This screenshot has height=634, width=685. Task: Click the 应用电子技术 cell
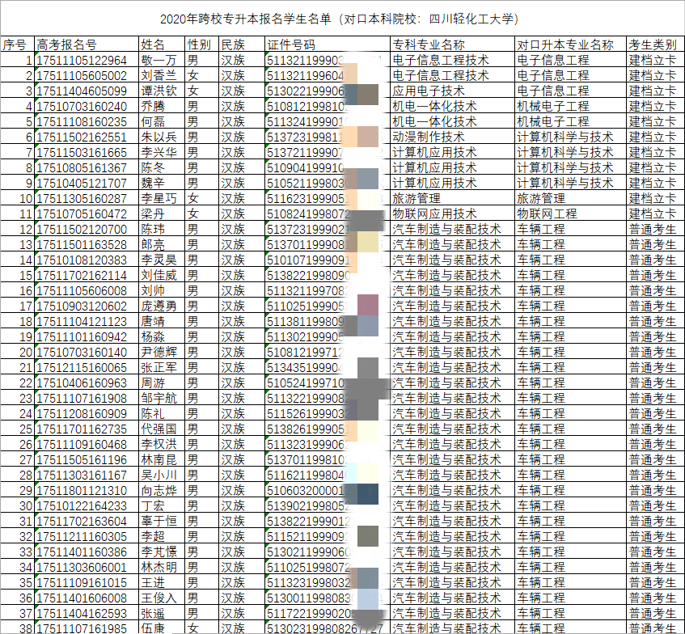429,91
